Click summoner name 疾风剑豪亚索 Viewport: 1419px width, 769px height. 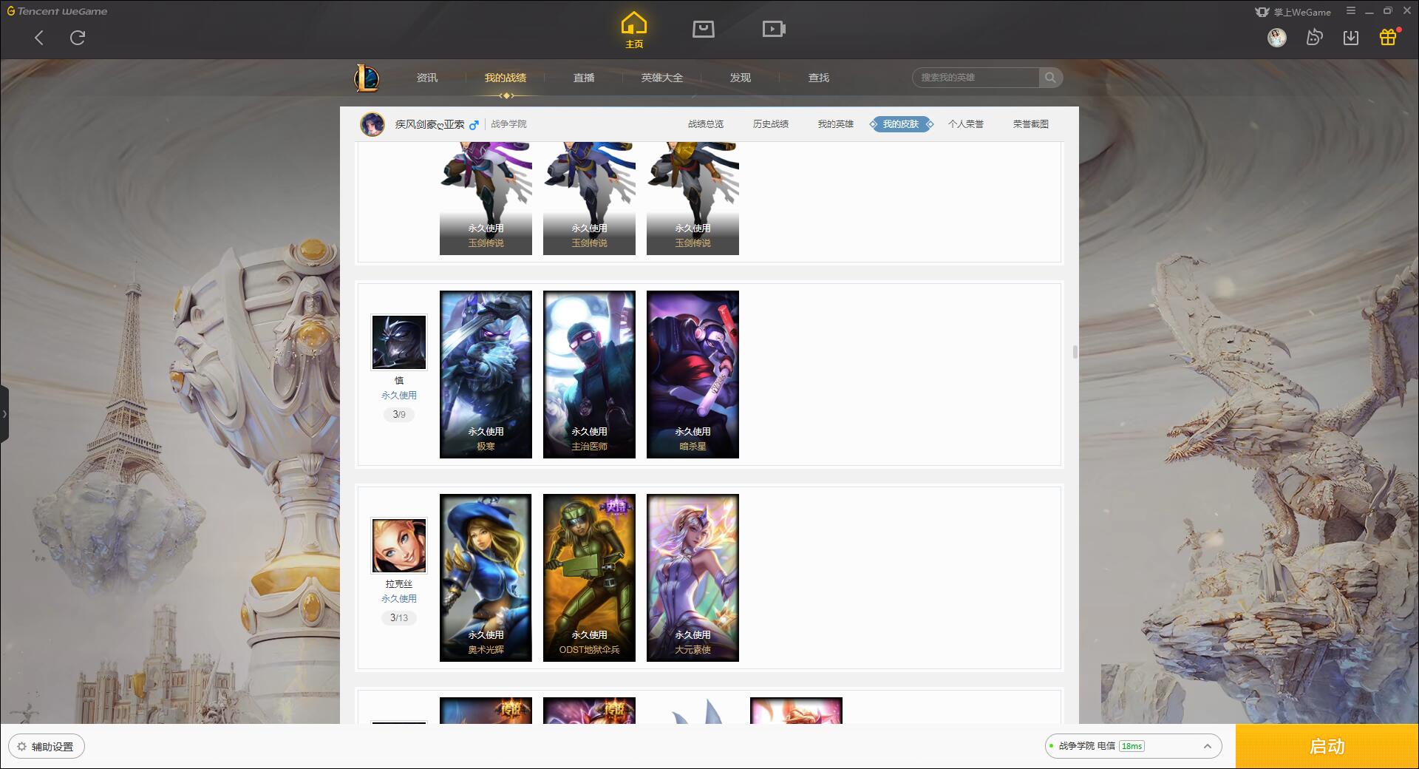[x=429, y=124]
